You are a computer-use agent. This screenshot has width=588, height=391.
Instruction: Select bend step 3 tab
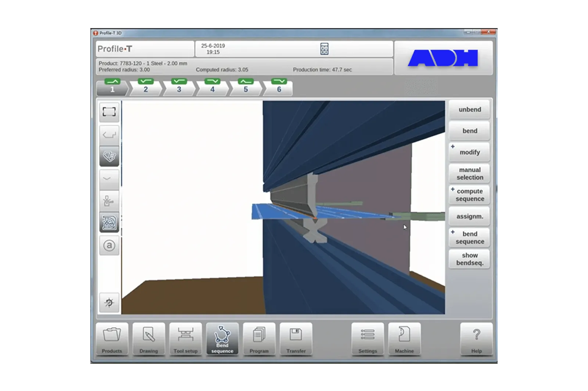tap(179, 87)
